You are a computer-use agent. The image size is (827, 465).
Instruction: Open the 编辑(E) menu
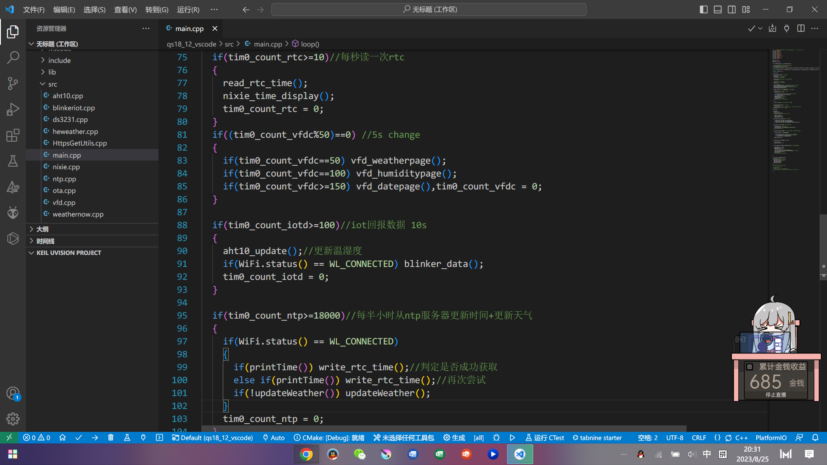[64, 9]
